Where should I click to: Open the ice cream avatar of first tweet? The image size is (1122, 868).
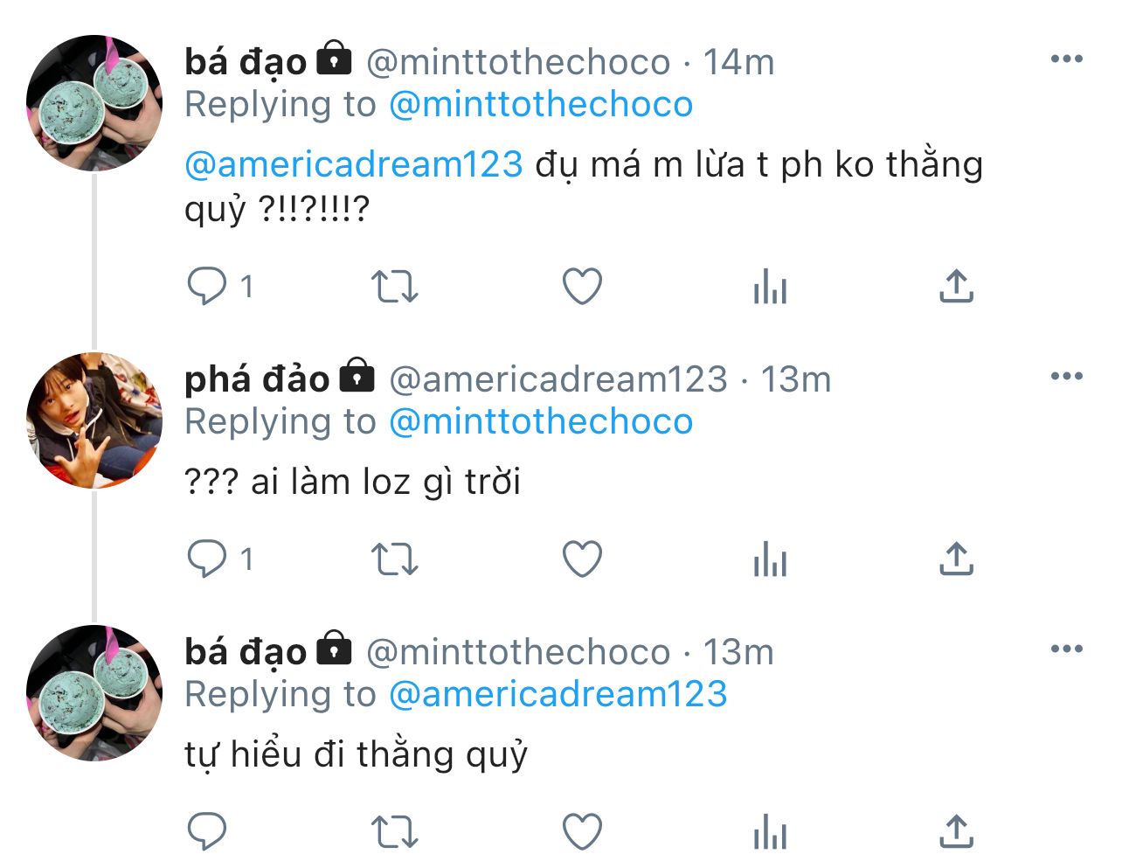pos(94,103)
